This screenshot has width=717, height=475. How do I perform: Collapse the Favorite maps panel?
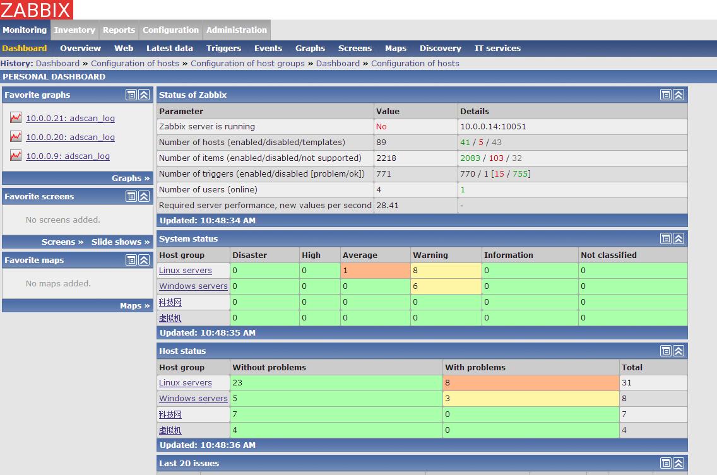tap(144, 260)
